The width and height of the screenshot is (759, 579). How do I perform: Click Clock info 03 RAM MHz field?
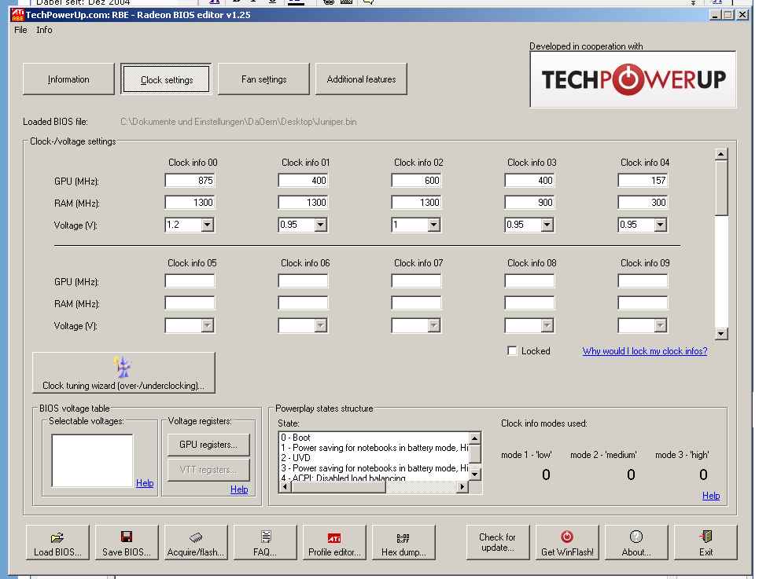529,203
